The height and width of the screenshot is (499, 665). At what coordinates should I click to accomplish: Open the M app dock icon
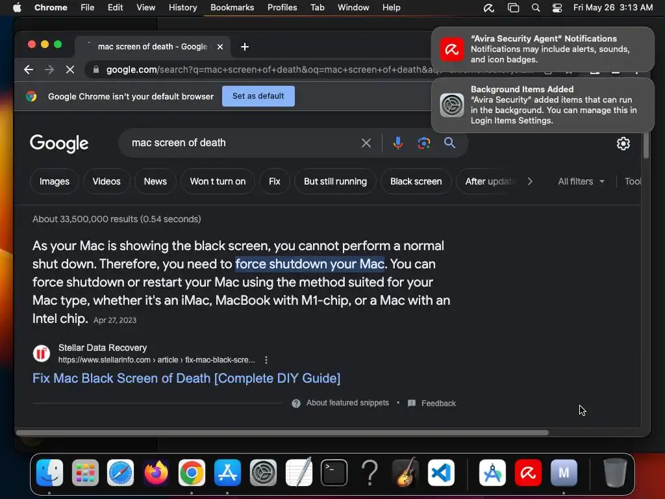click(564, 472)
